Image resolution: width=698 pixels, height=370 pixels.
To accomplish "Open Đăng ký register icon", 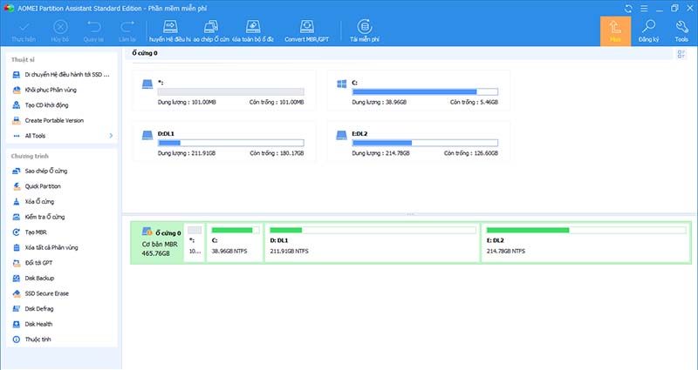I will [648, 31].
